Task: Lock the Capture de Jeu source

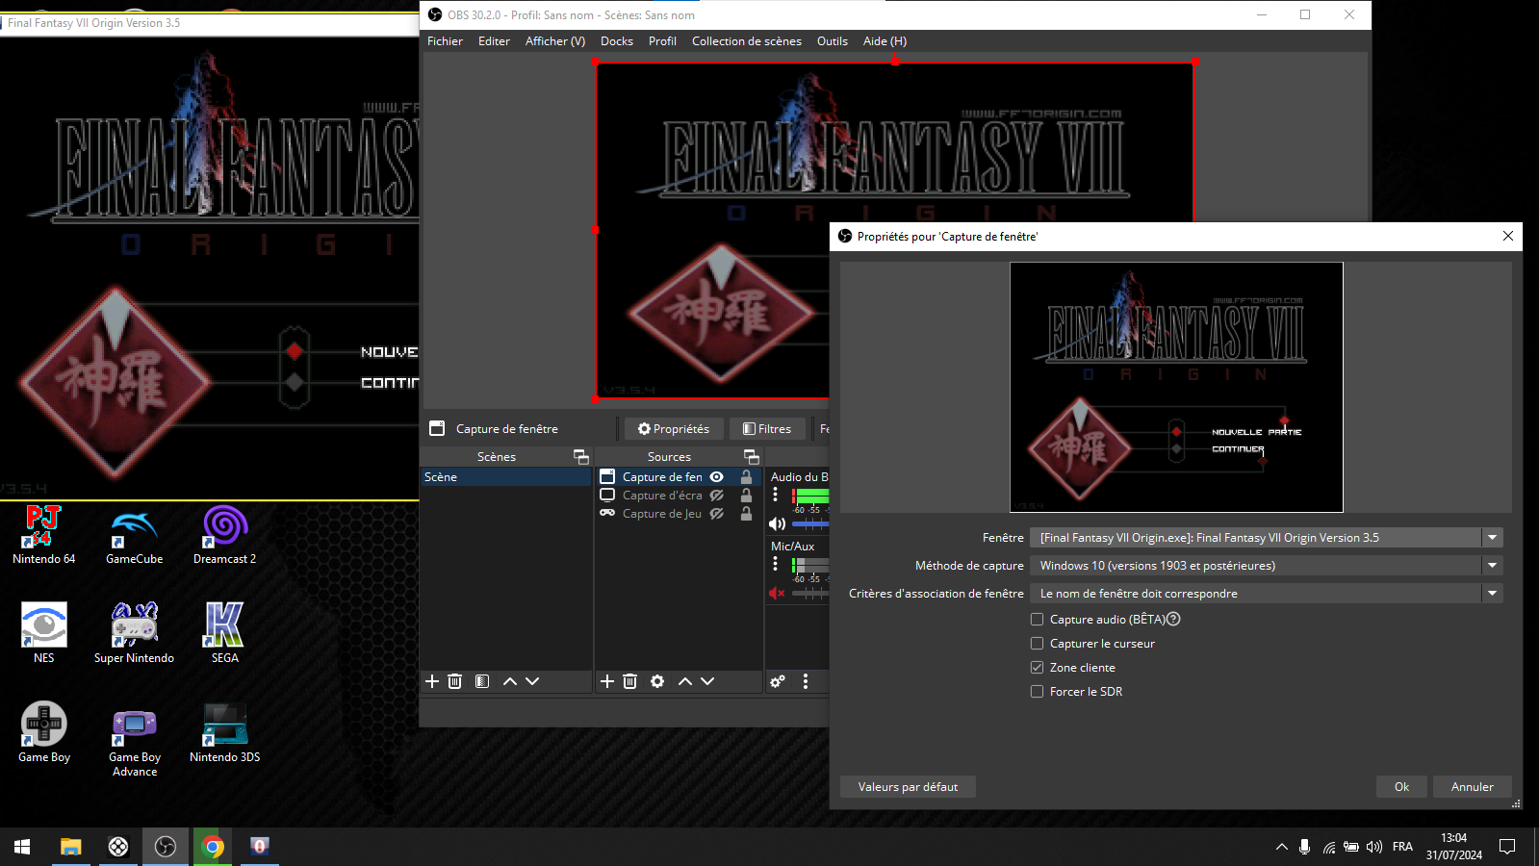Action: [746, 513]
